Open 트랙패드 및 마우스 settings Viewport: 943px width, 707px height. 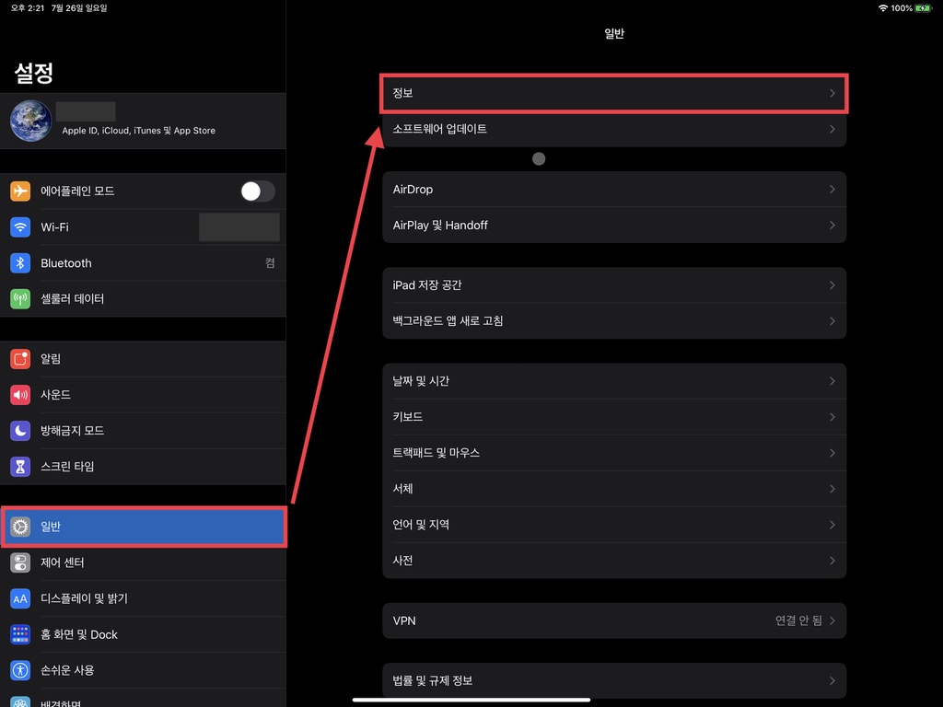coord(614,453)
